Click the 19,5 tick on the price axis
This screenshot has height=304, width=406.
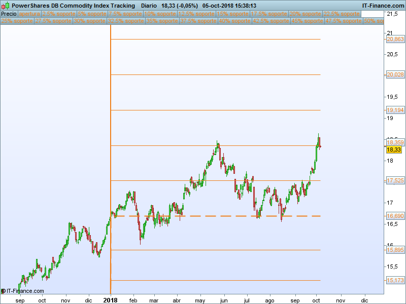[392, 97]
